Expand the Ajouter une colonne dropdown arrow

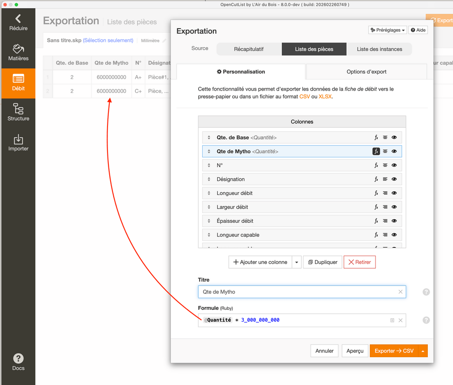point(296,262)
